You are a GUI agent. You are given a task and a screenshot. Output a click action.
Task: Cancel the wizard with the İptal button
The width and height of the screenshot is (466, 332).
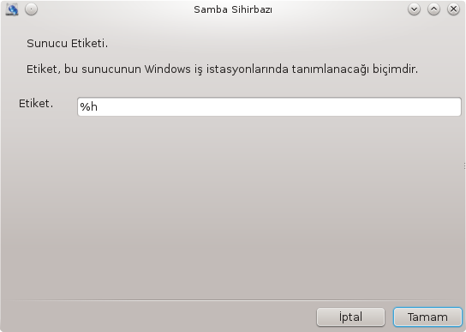(x=350, y=317)
